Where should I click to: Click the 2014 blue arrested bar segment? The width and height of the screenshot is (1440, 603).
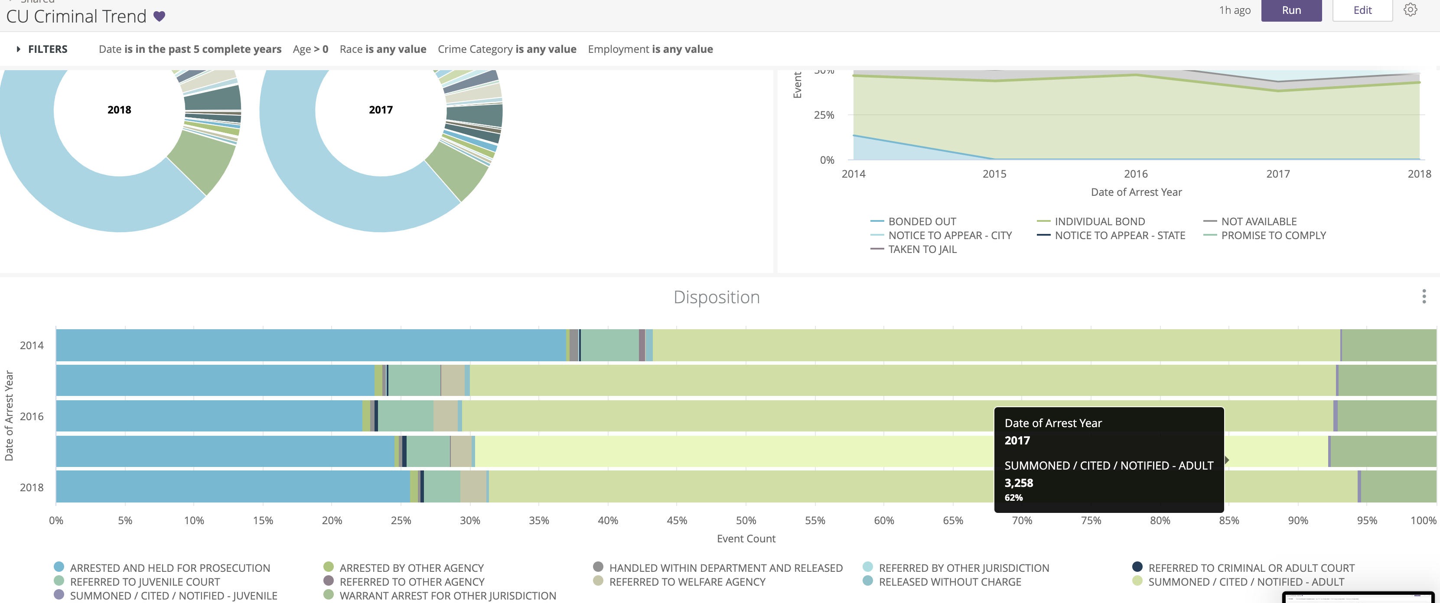pos(310,345)
